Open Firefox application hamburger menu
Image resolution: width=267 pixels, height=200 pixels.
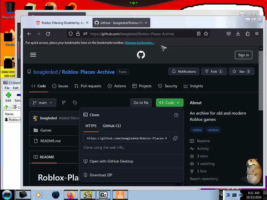click(x=257, y=34)
